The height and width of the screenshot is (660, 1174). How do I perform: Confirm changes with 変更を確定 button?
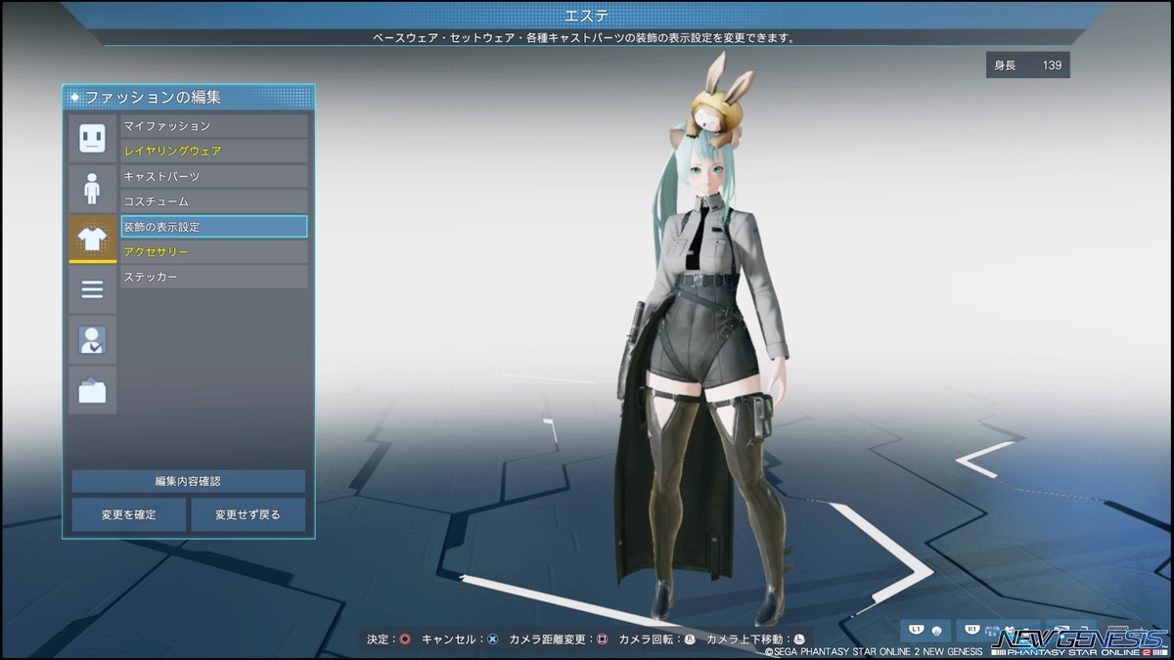click(129, 514)
